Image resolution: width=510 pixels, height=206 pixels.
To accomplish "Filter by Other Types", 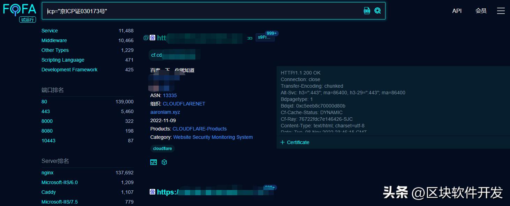I will point(55,50).
